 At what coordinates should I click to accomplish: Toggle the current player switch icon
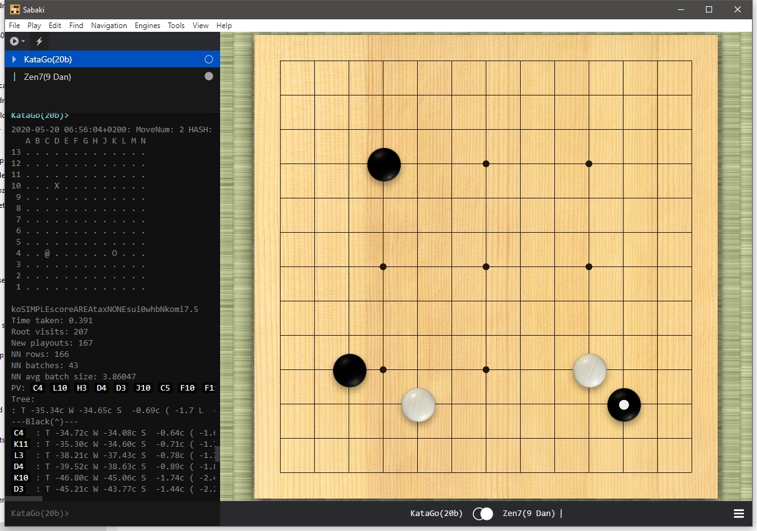pos(483,514)
